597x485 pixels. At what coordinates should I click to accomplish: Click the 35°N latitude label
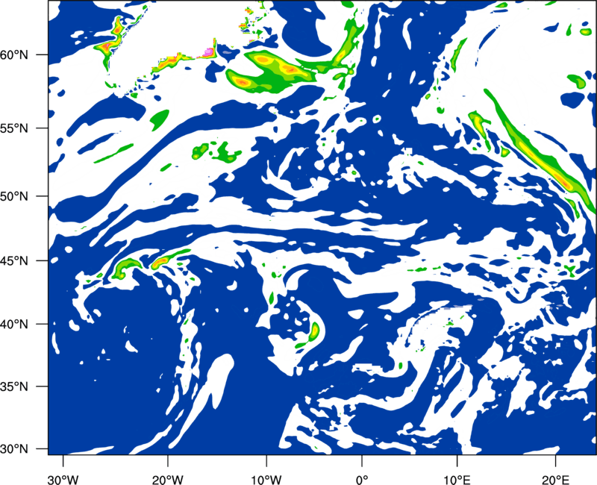click(14, 387)
